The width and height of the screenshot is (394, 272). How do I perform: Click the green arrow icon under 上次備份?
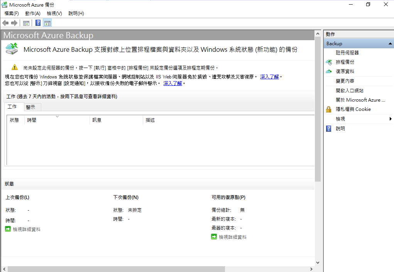[x=8, y=229]
